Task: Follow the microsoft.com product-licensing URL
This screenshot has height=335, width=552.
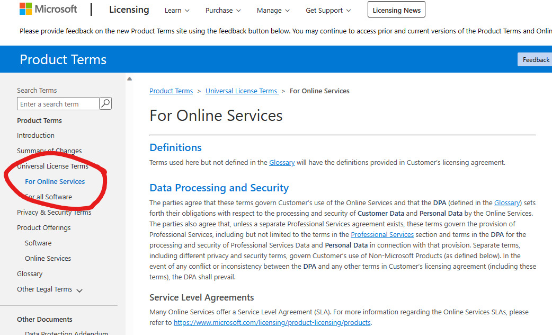Action: 272,322
